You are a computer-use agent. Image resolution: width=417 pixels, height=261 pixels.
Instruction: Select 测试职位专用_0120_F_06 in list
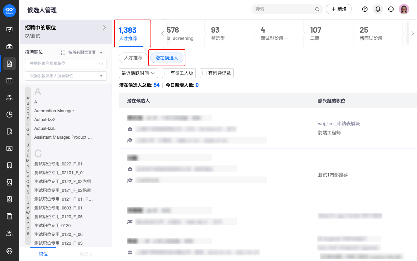point(58,234)
